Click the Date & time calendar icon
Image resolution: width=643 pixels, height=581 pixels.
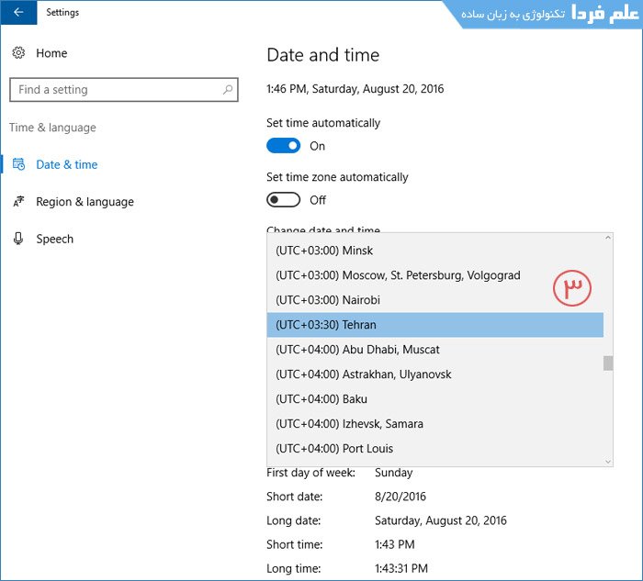tap(18, 164)
